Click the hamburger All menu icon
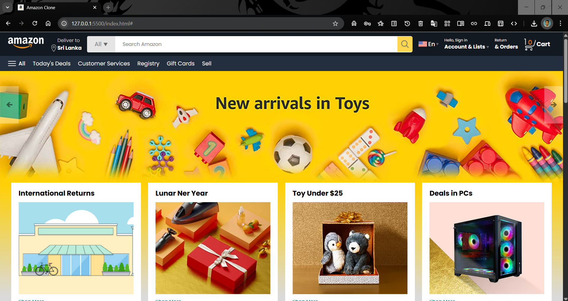This screenshot has height=301, width=568. 12,63
